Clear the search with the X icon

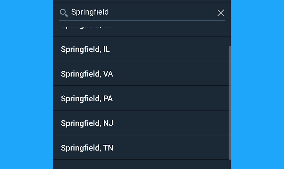pos(220,13)
